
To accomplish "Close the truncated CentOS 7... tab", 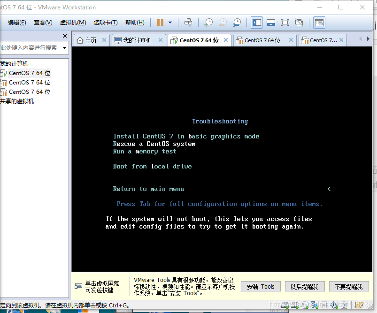I will pyautogui.click(x=341, y=40).
